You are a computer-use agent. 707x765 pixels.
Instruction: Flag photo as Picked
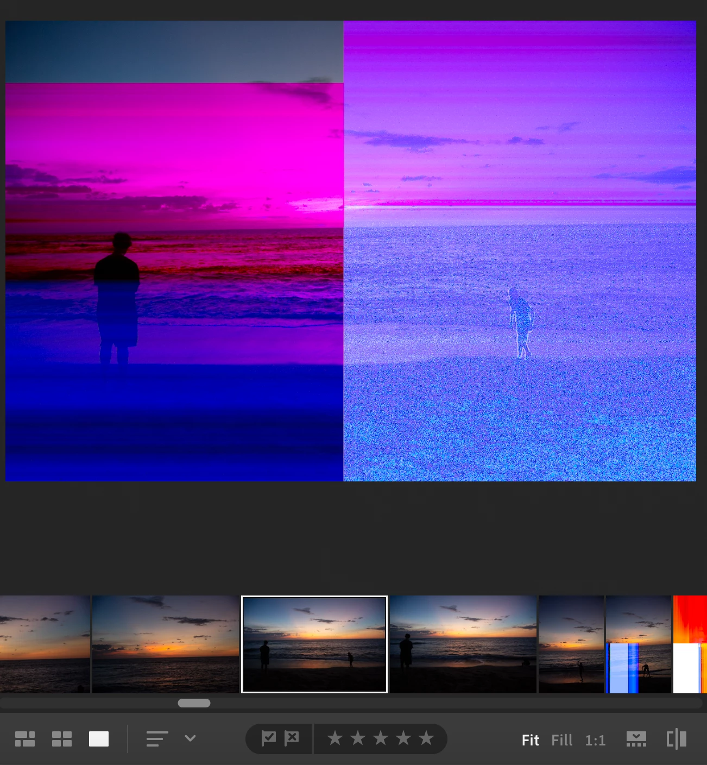pos(269,738)
